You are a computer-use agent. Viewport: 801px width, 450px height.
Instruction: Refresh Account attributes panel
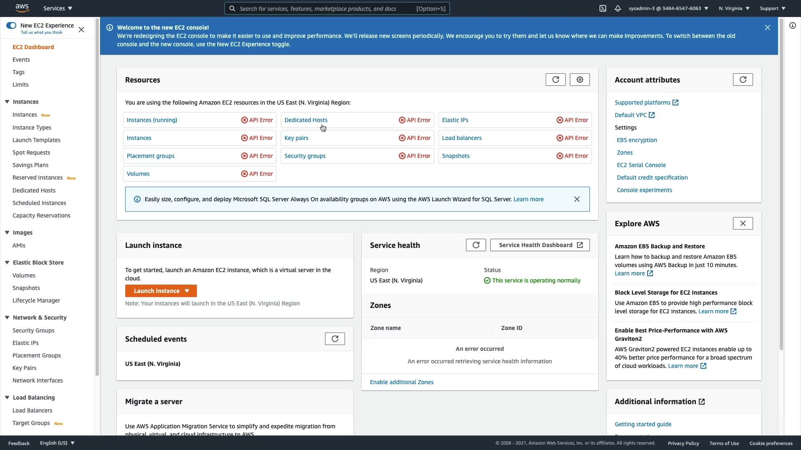coord(743,80)
